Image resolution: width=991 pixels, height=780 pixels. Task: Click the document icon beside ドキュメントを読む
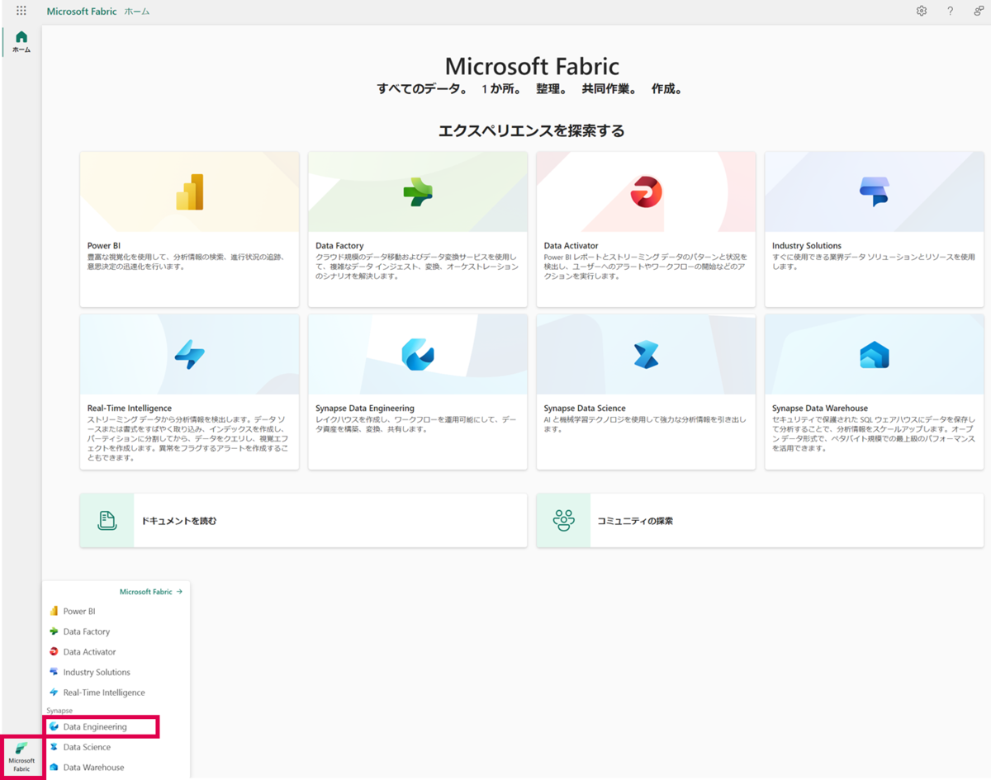[107, 521]
